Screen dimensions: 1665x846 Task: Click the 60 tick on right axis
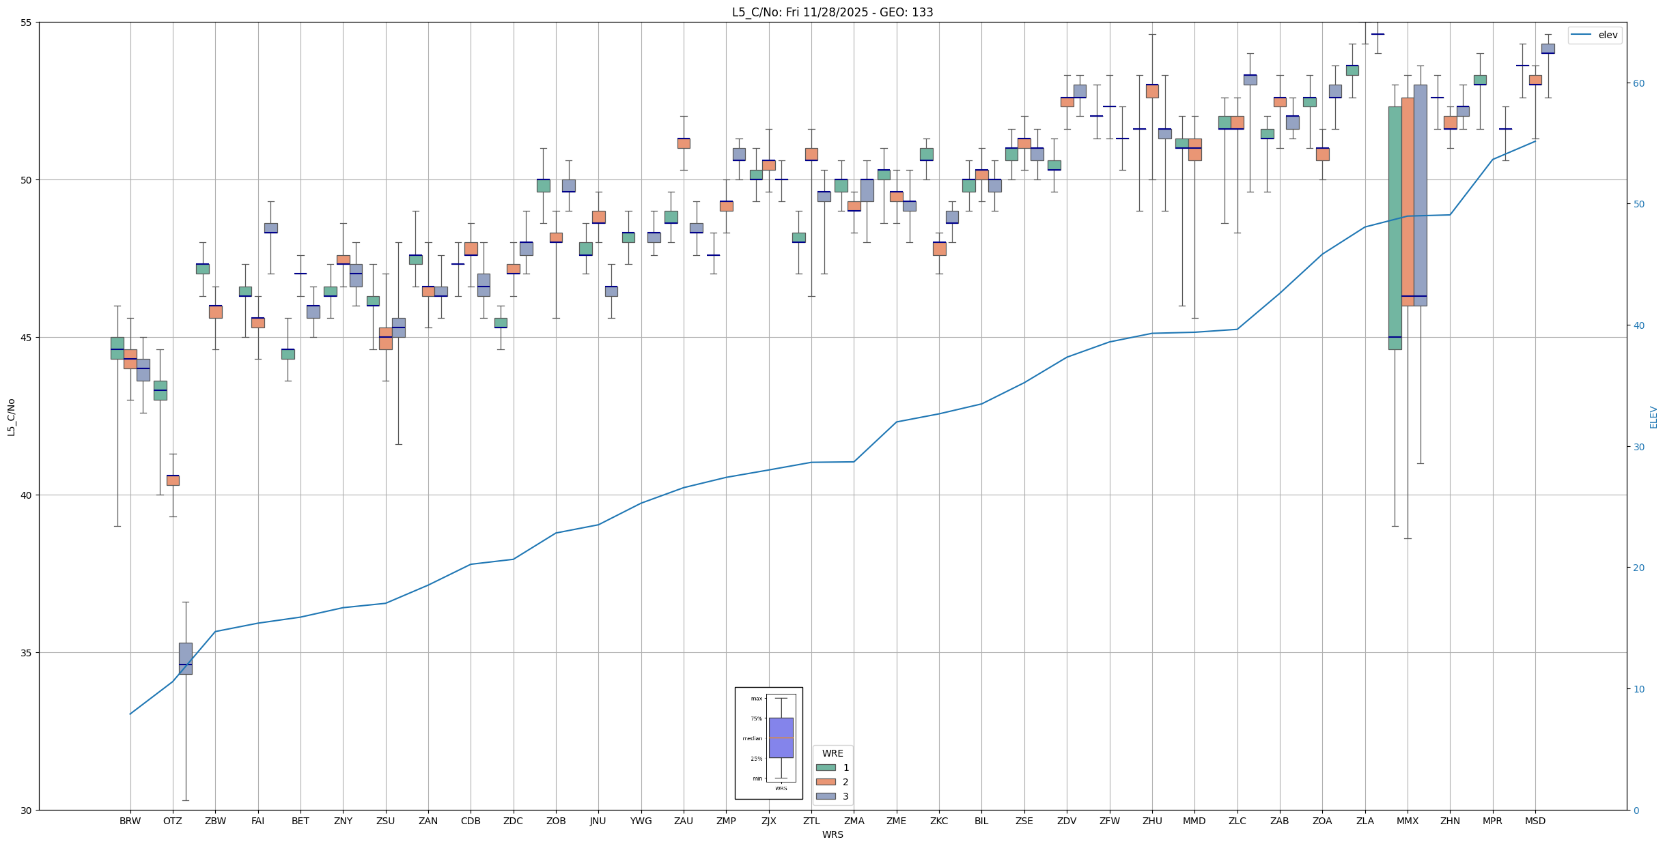[1638, 83]
